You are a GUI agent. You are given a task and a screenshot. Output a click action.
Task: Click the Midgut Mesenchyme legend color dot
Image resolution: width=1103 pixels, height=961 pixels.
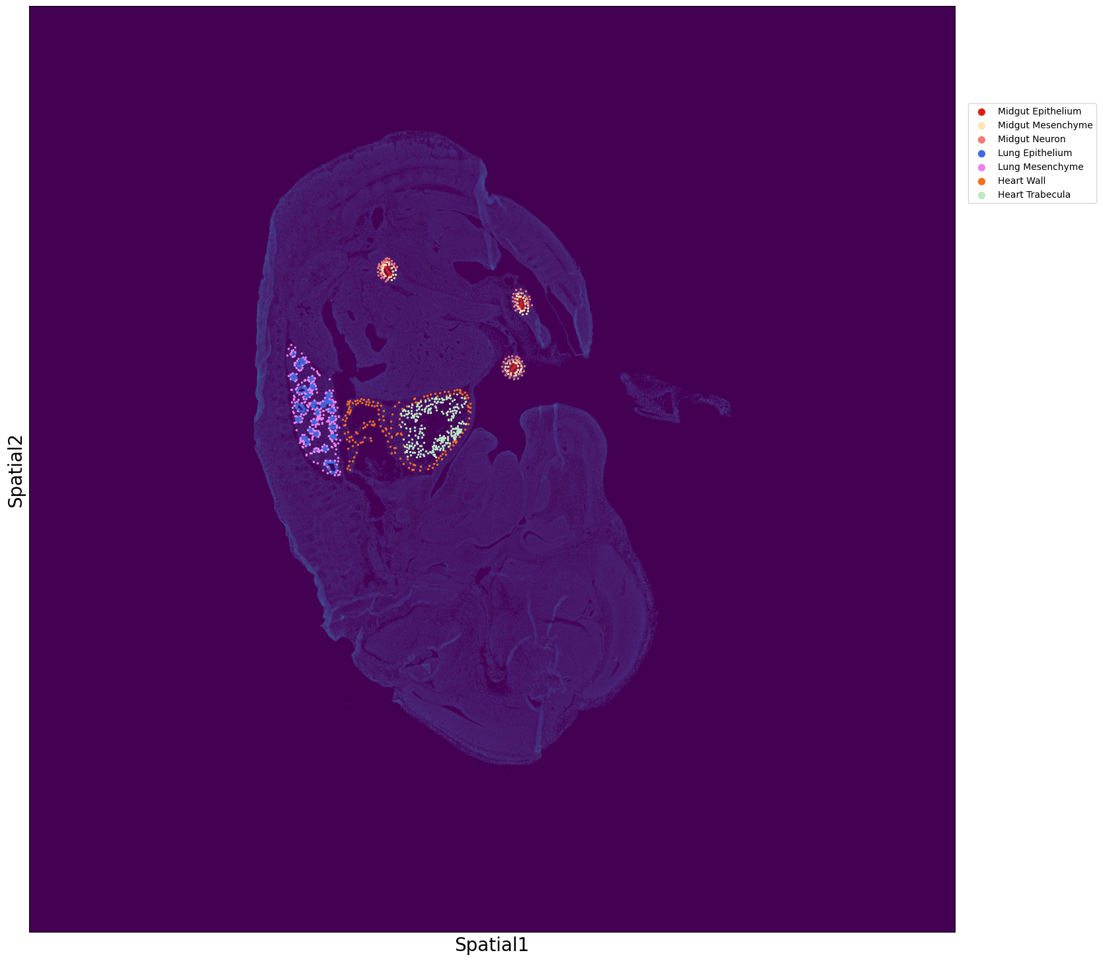981,126
